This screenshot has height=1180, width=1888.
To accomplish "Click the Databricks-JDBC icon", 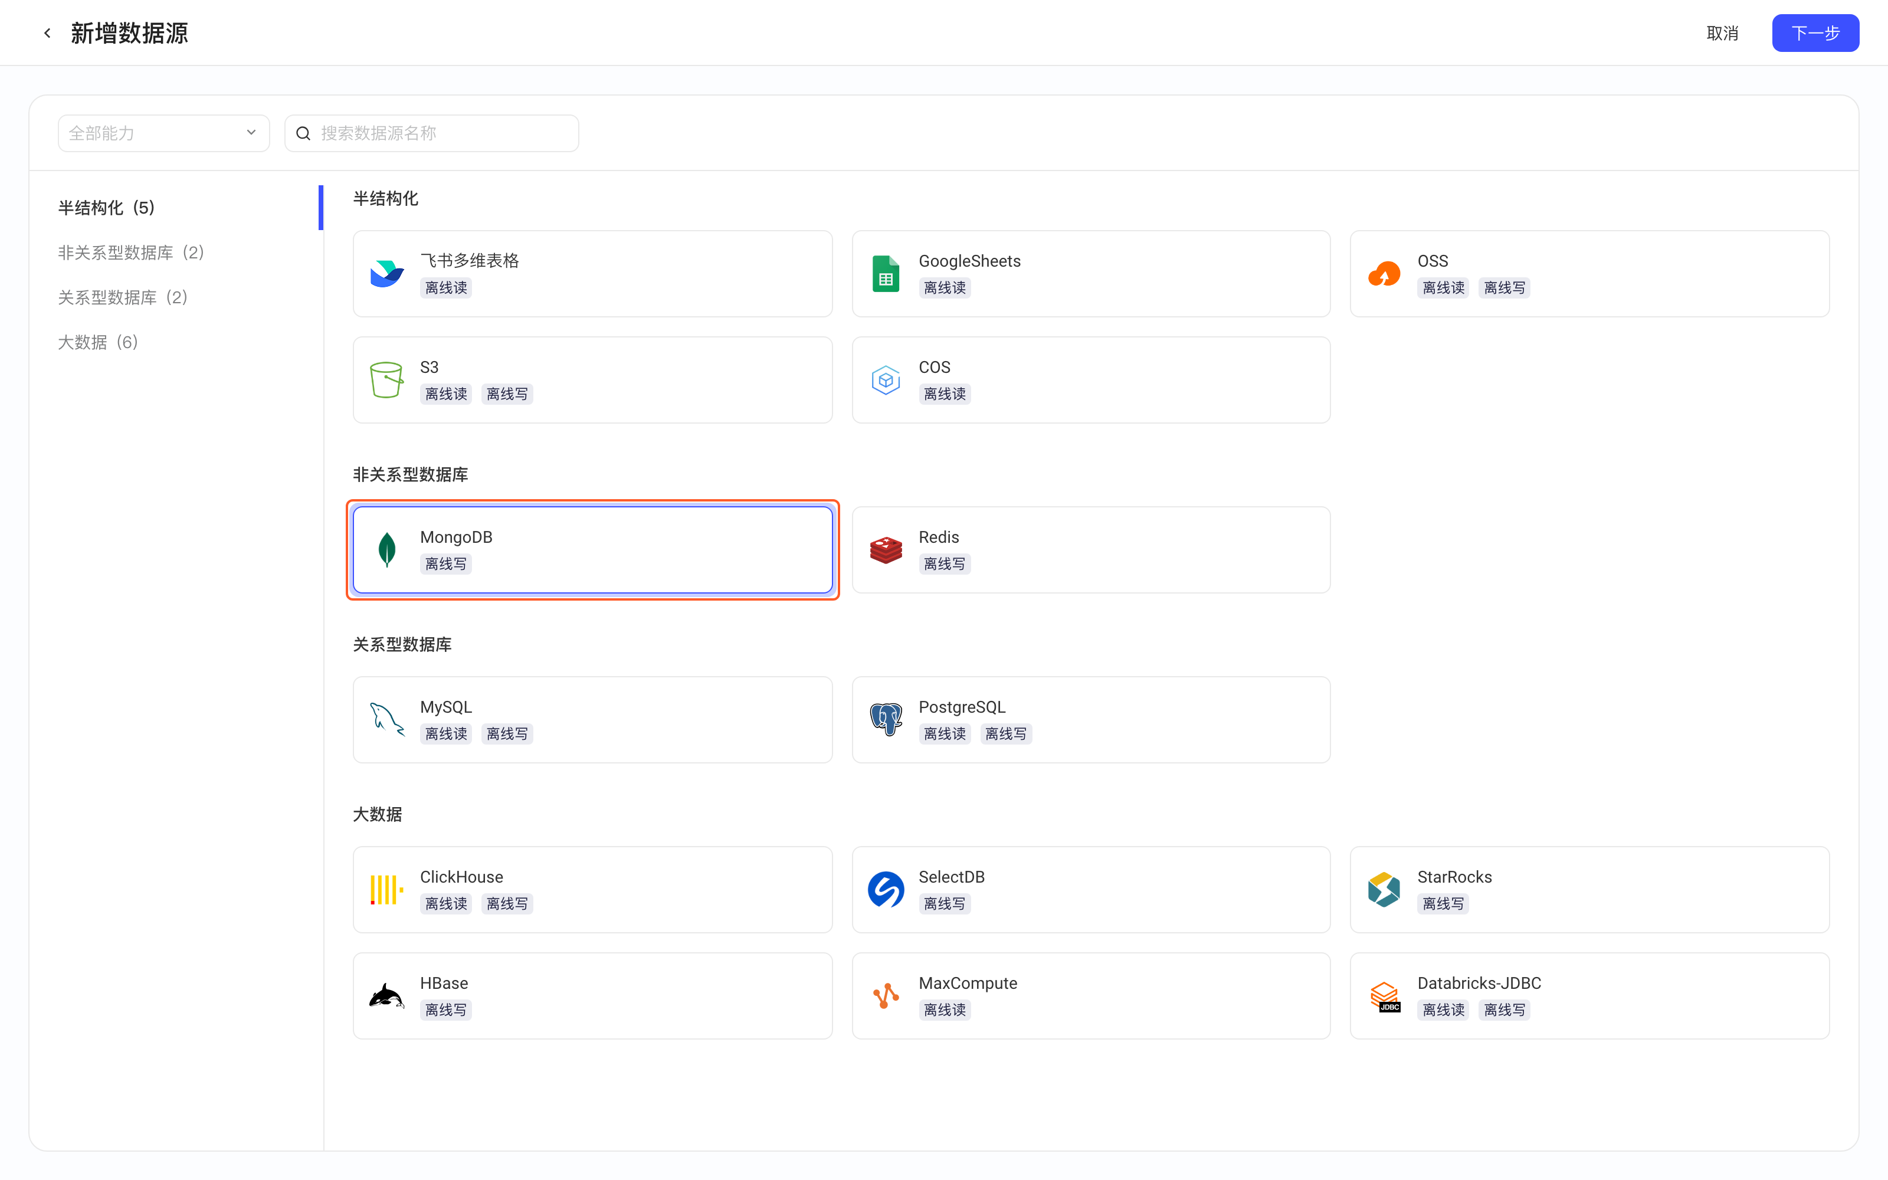I will [1385, 997].
